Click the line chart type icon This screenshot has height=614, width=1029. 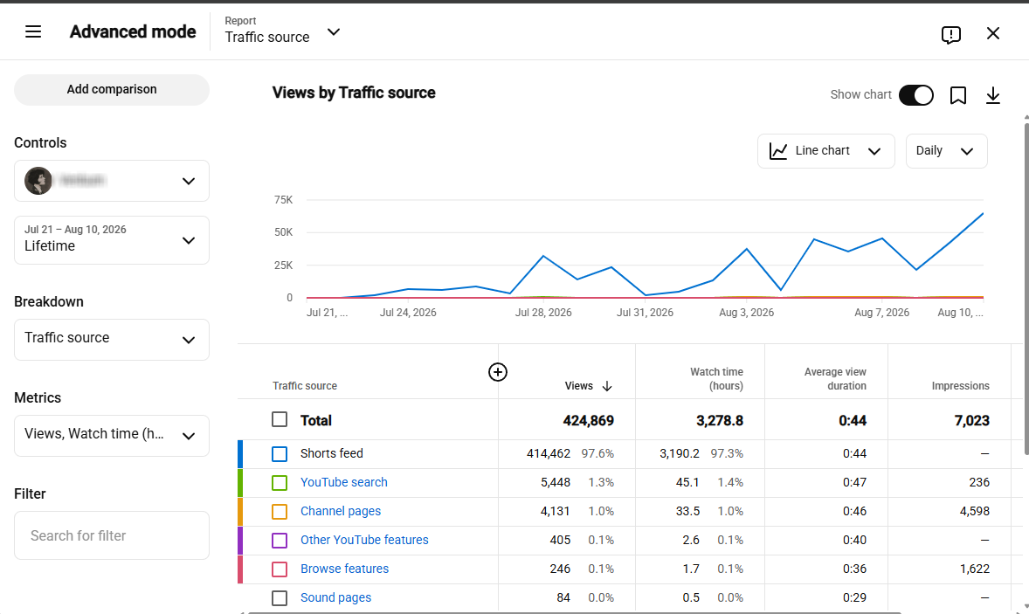coord(778,151)
